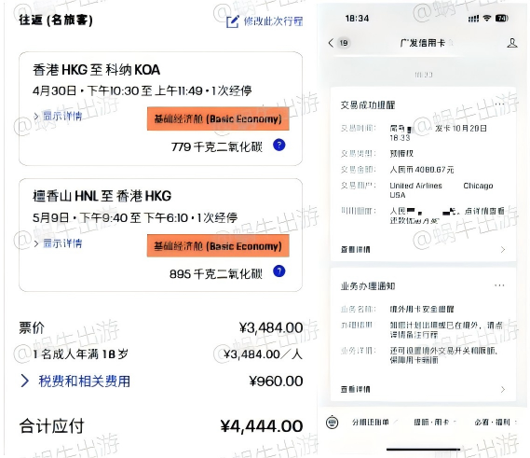Open the 提额·用卡 bottom menu
Image resolution: width=530 pixels, height=458 pixels.
point(431,423)
